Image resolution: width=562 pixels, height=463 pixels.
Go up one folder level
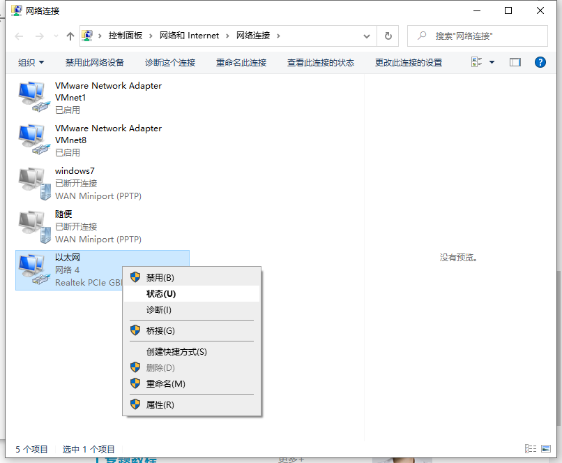[x=70, y=36]
